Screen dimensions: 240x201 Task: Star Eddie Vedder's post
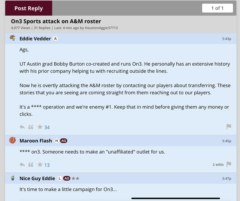(x=40, y=127)
